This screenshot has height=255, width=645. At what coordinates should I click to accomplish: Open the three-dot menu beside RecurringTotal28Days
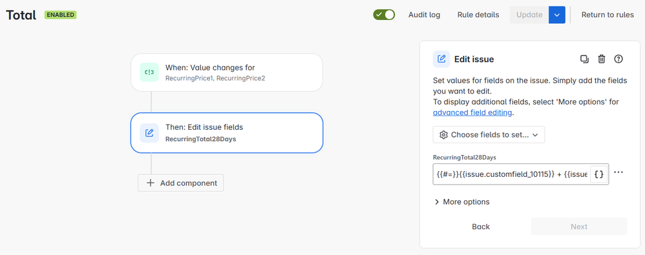point(619,172)
